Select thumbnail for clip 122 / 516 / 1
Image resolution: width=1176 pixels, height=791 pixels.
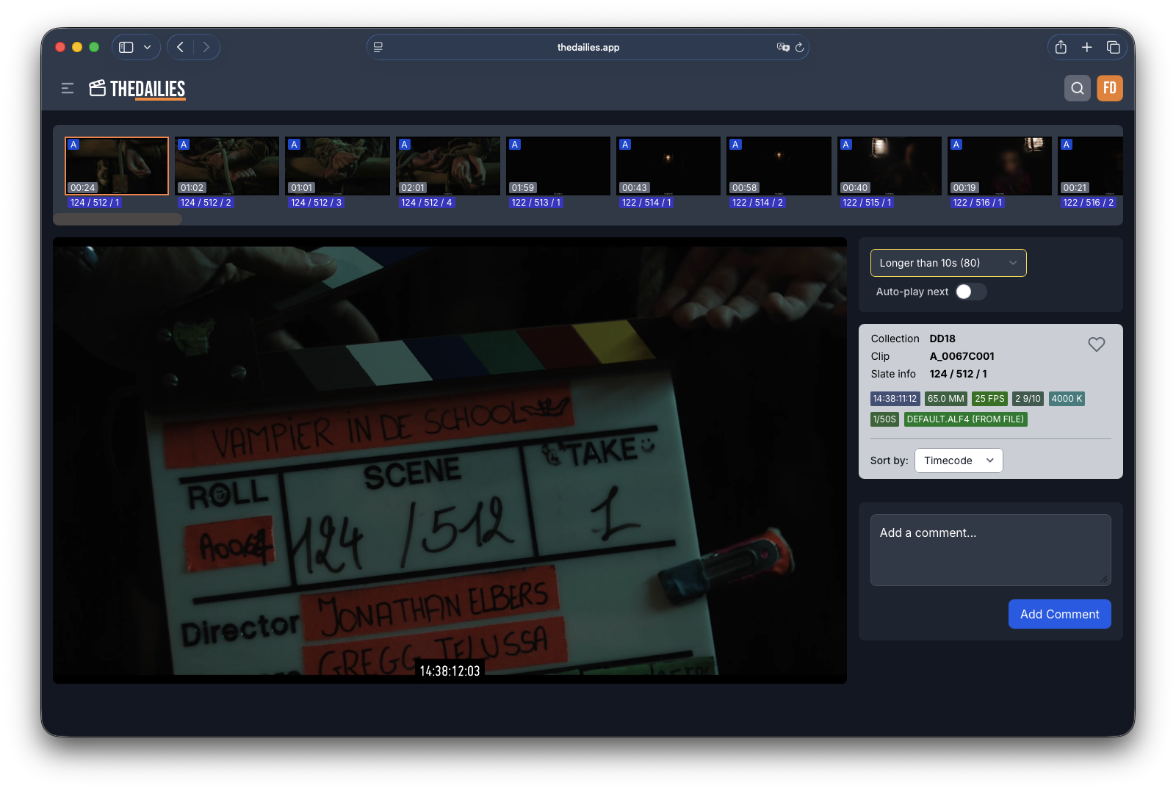(x=999, y=166)
